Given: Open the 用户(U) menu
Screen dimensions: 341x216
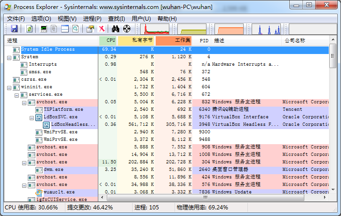Looking at the screenshot, I should (141, 19).
